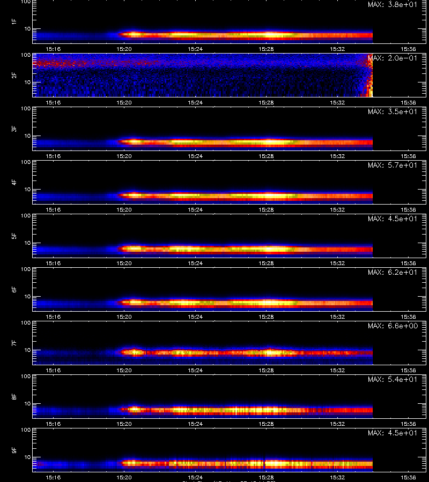Click the 15:20 time label below panel 2F

coord(124,102)
